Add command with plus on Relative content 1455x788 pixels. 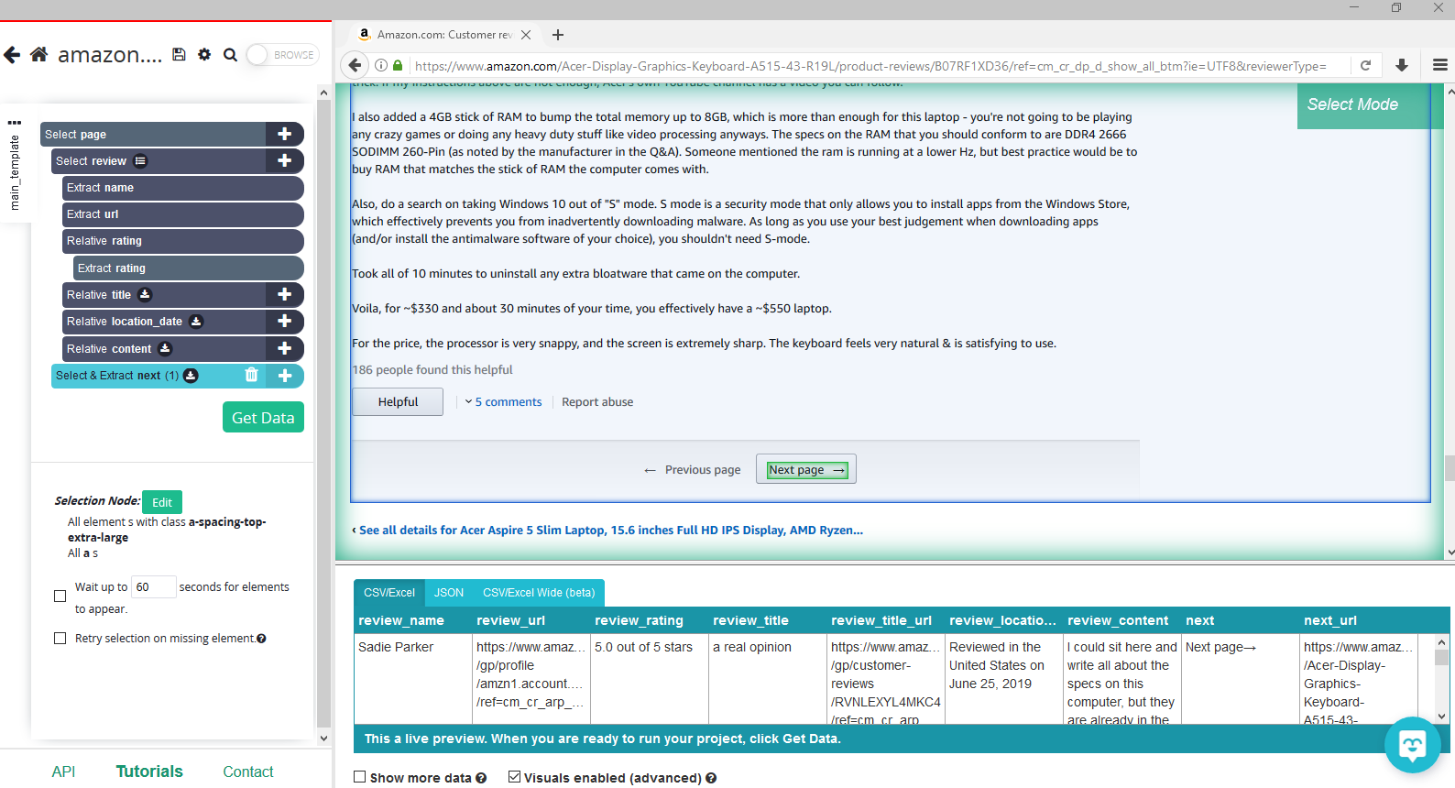click(285, 349)
